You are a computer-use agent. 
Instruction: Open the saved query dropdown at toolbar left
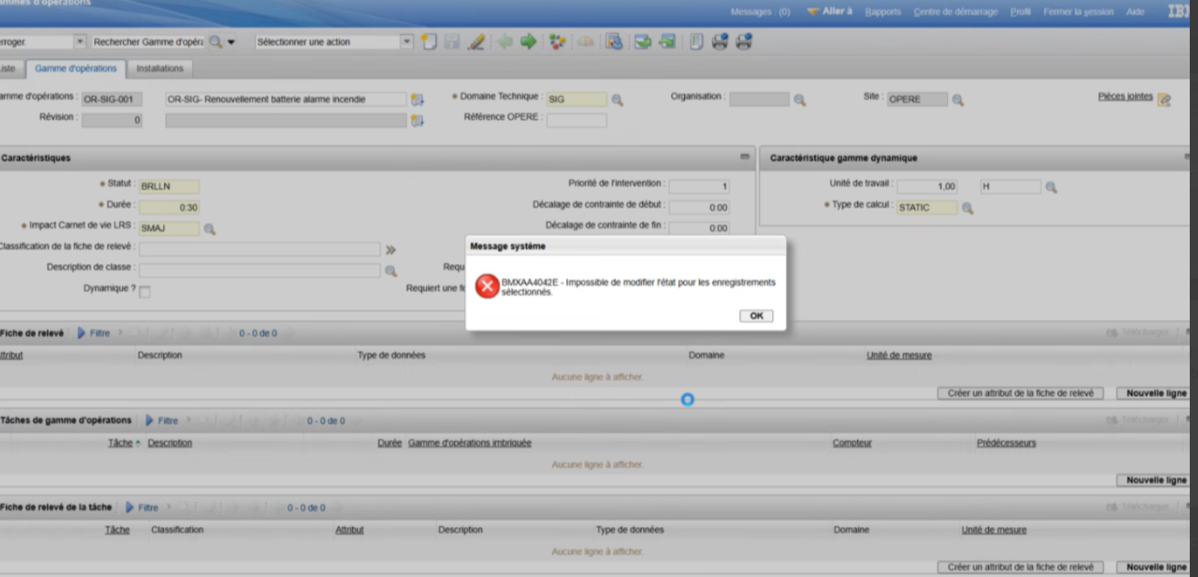80,42
